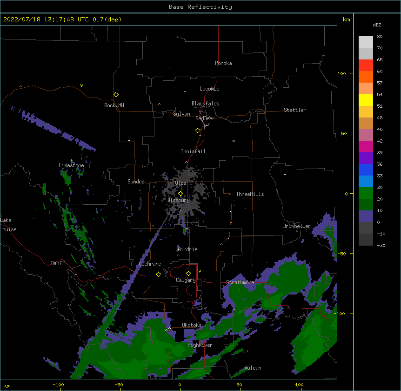
Task: Select the Okotoks label
Action: coord(192,325)
